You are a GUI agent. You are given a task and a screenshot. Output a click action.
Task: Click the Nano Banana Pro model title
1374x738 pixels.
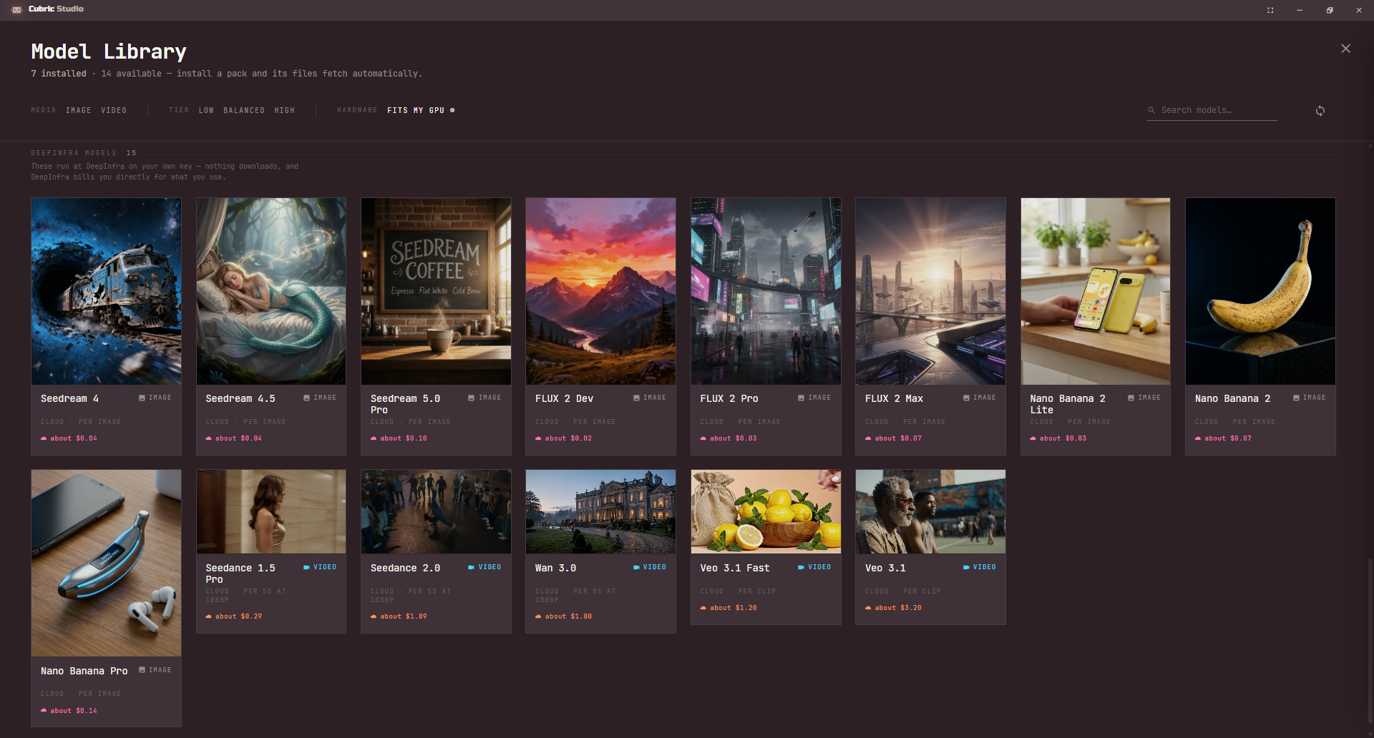tap(84, 671)
